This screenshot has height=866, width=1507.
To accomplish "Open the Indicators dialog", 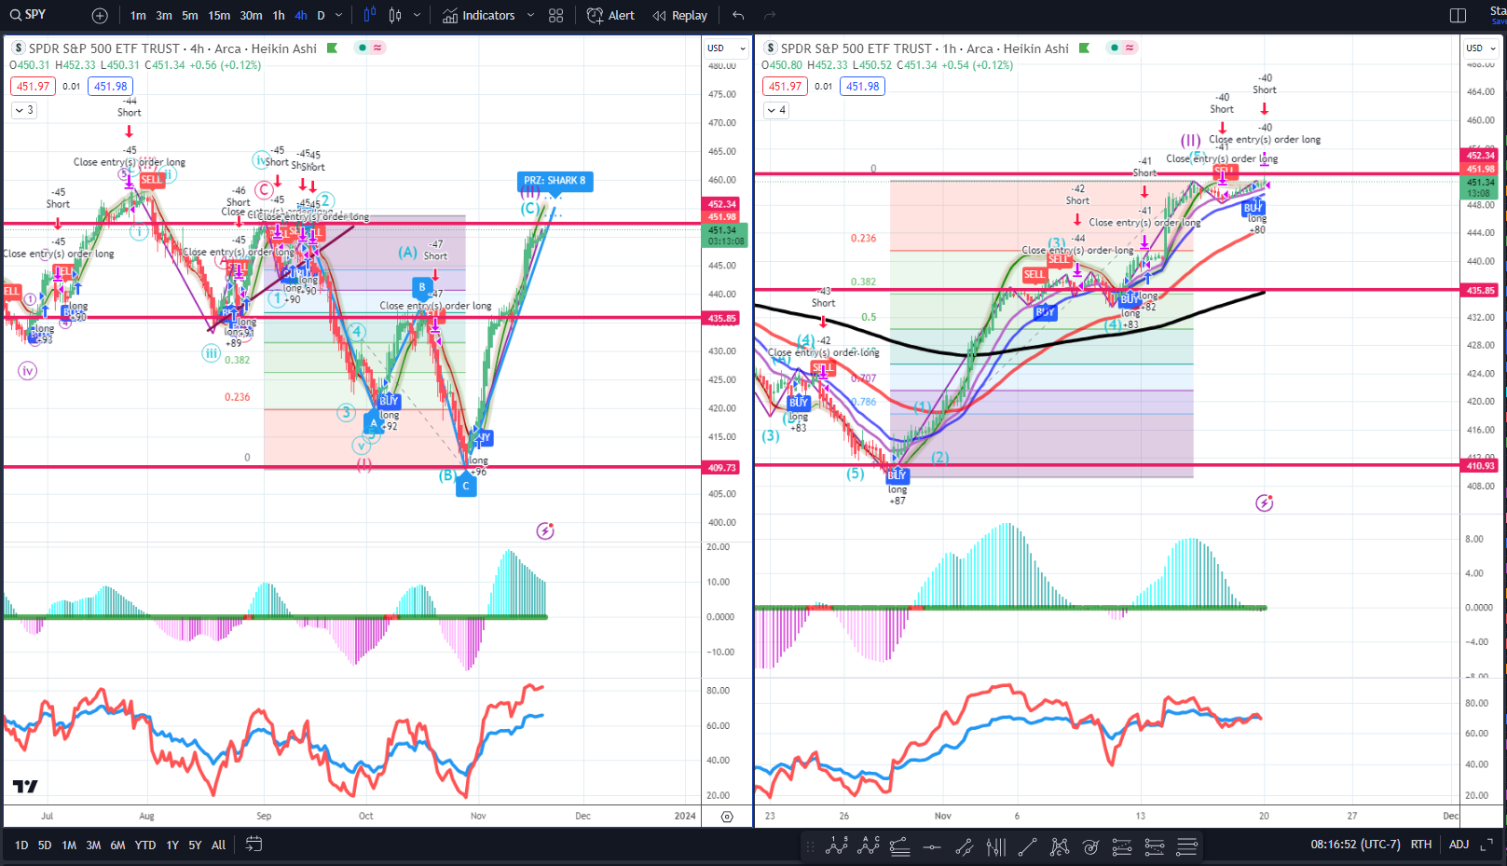I will click(479, 16).
